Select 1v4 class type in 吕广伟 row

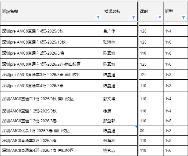(175, 31)
